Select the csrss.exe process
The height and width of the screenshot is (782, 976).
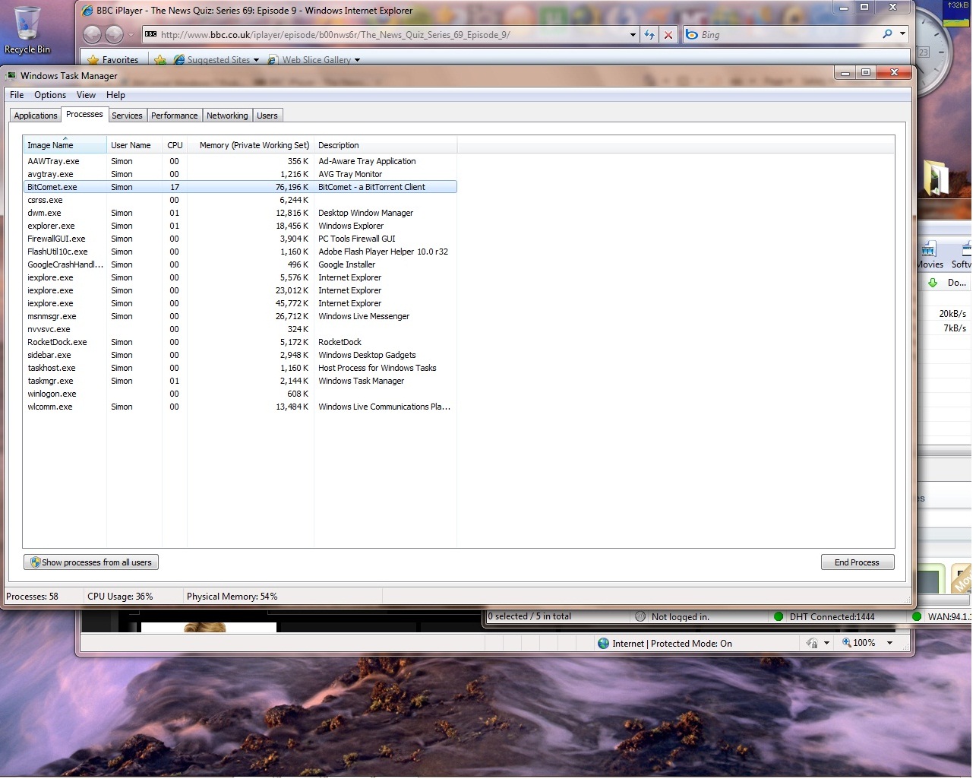point(240,200)
